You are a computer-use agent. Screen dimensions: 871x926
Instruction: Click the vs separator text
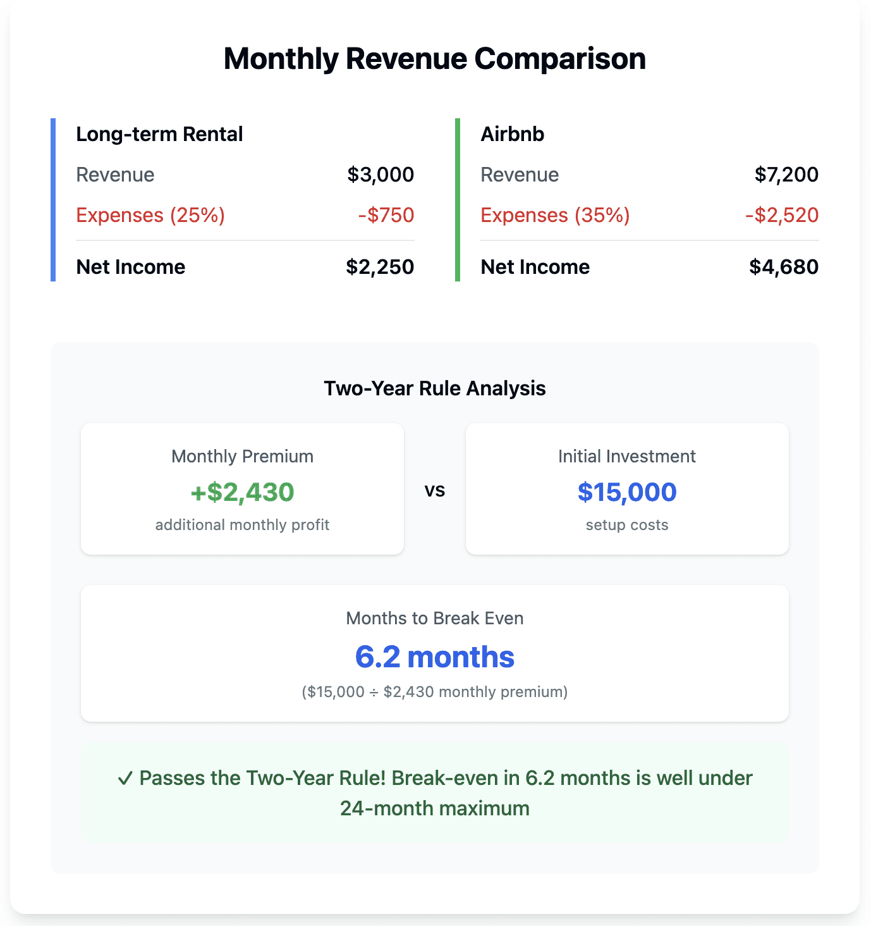click(435, 490)
